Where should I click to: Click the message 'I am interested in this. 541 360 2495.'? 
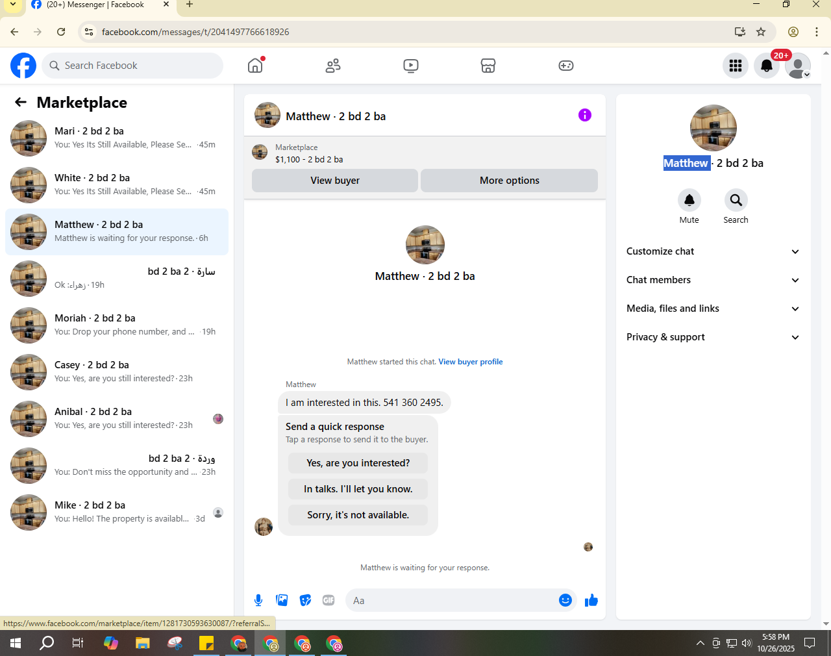click(x=364, y=403)
